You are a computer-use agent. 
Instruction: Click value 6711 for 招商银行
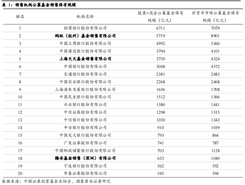(x=160, y=28)
